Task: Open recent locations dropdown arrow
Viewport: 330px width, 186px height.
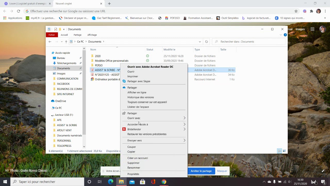Action: pyautogui.click(x=62, y=42)
